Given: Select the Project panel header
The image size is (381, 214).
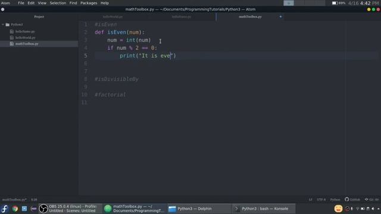Looking at the screenshot, I should click(x=39, y=17).
